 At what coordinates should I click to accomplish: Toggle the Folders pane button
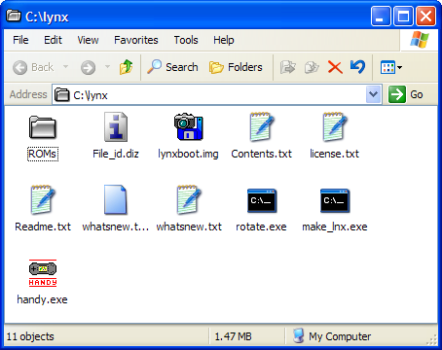click(236, 67)
